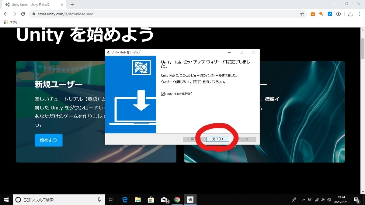Open Microsoft Store from taskbar
Viewport: 365px width, 205px height.
tap(151, 200)
